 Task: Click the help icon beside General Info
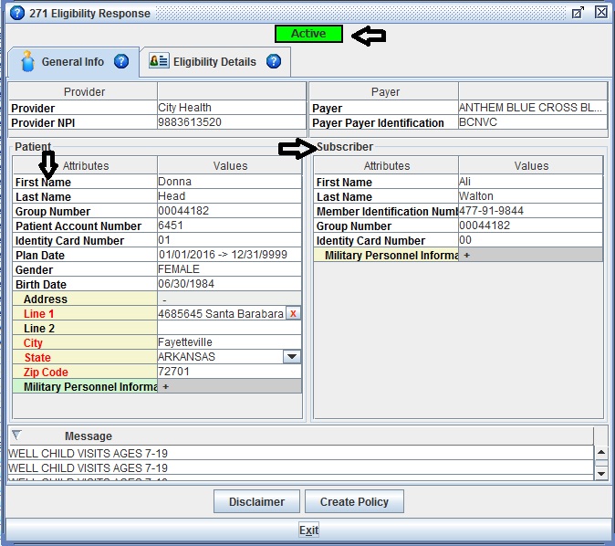pos(121,61)
